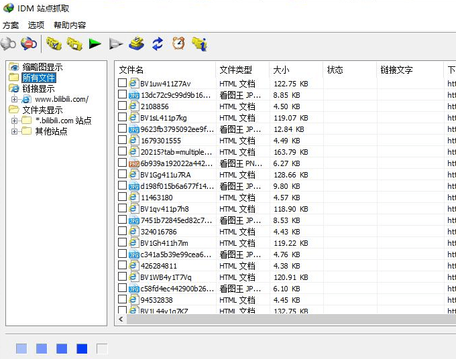456x359 pixels.
Task: Select the file row BV1WB4y1T7Vq
Action: coord(286,277)
